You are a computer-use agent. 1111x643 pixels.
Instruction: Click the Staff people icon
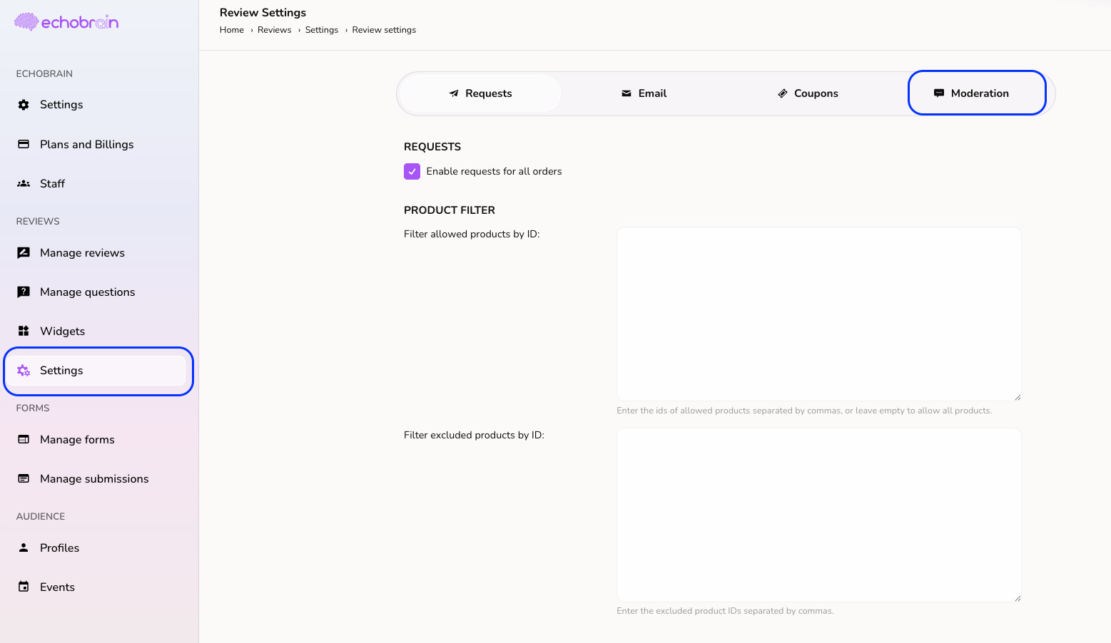click(24, 184)
